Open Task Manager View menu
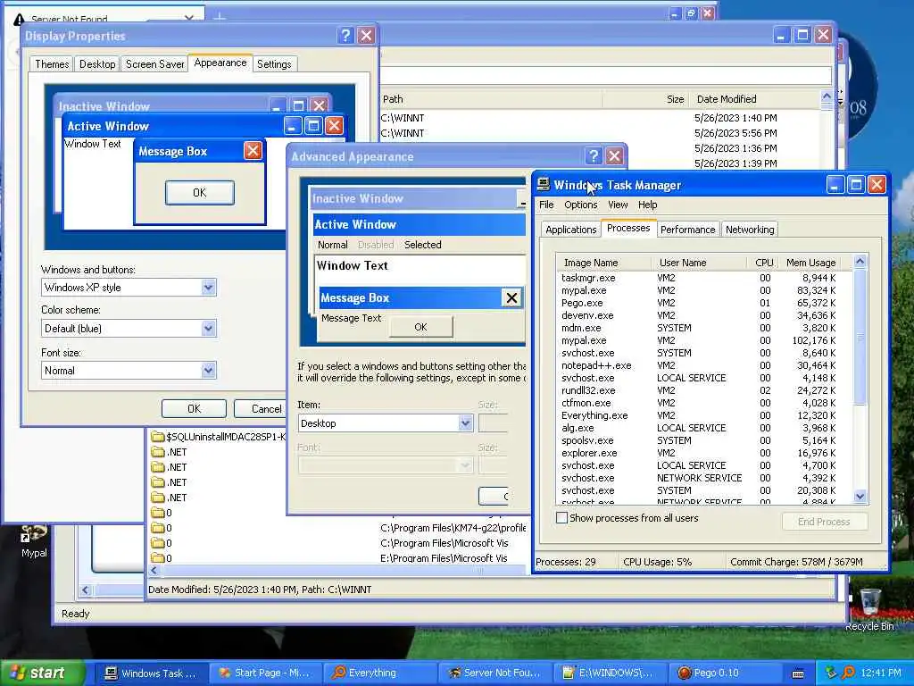 [x=618, y=205]
